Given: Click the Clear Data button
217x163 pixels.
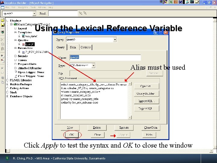Looking at the screenshot, I should click(151, 127).
